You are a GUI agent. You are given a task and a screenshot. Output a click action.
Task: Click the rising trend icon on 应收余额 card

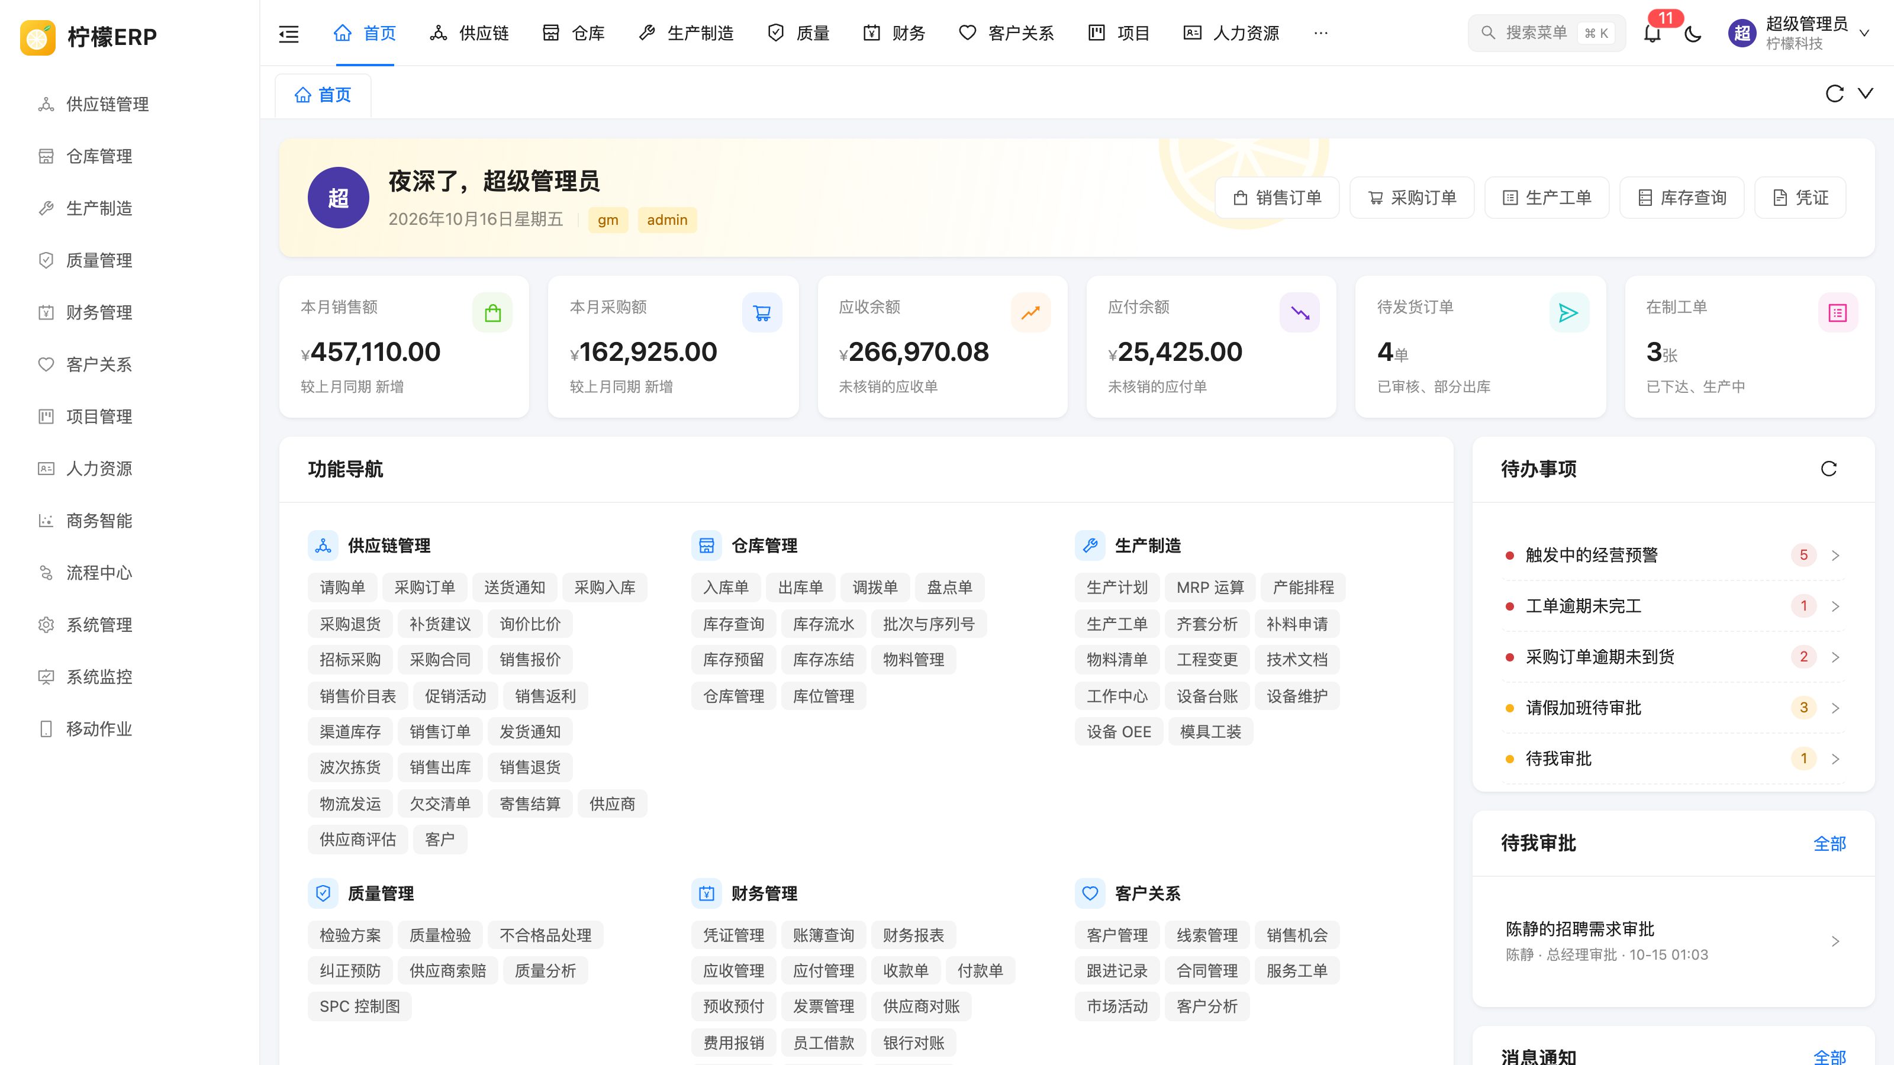pyautogui.click(x=1031, y=313)
